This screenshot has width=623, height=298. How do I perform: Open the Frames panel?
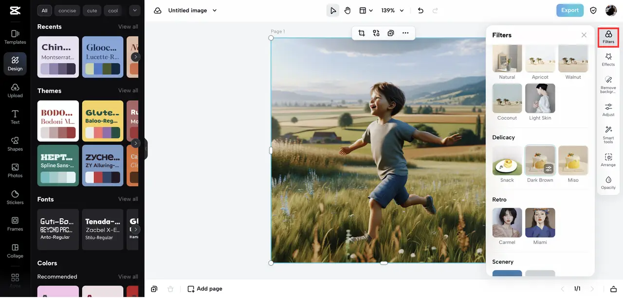point(15,224)
